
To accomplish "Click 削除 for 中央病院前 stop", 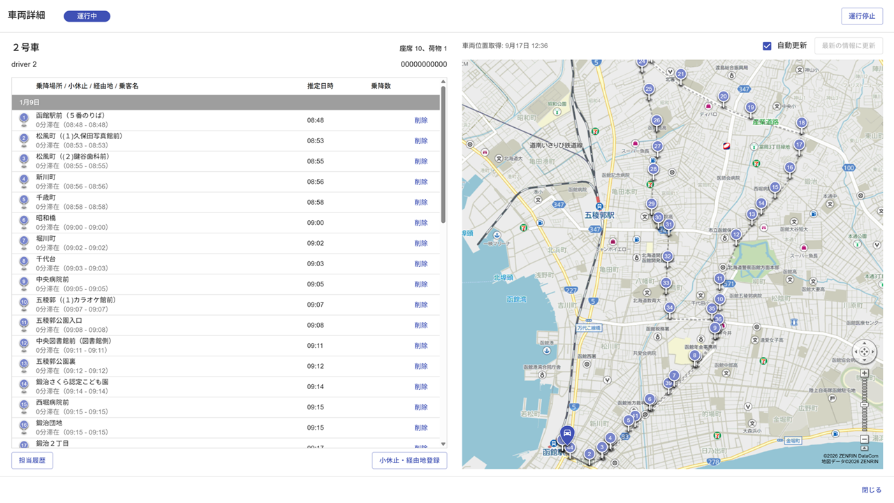I will click(420, 284).
